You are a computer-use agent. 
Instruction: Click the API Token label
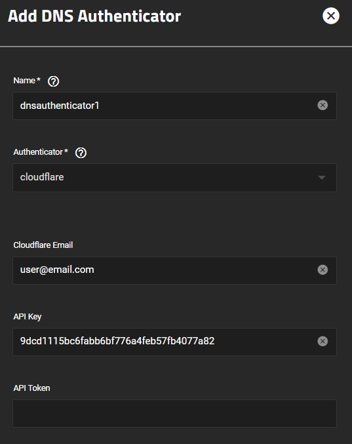[x=31, y=388]
